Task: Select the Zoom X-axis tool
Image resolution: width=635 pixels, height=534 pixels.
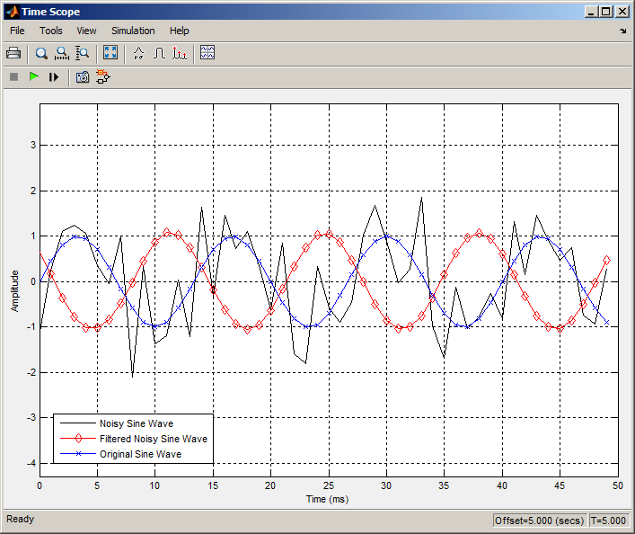Action: point(61,53)
